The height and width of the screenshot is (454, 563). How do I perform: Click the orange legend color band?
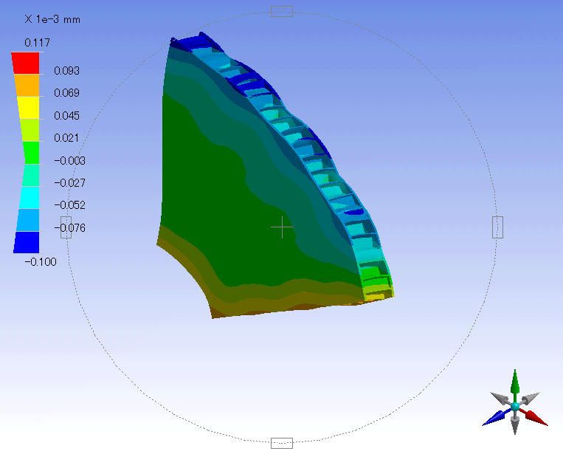pyautogui.click(x=27, y=86)
